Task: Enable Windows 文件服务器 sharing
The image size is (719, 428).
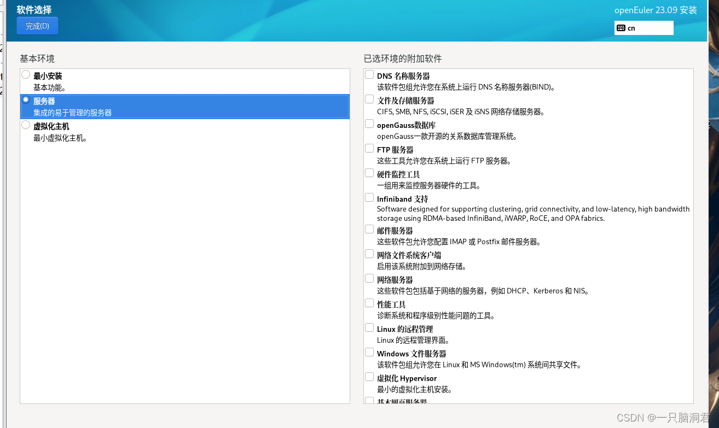Action: [369, 351]
